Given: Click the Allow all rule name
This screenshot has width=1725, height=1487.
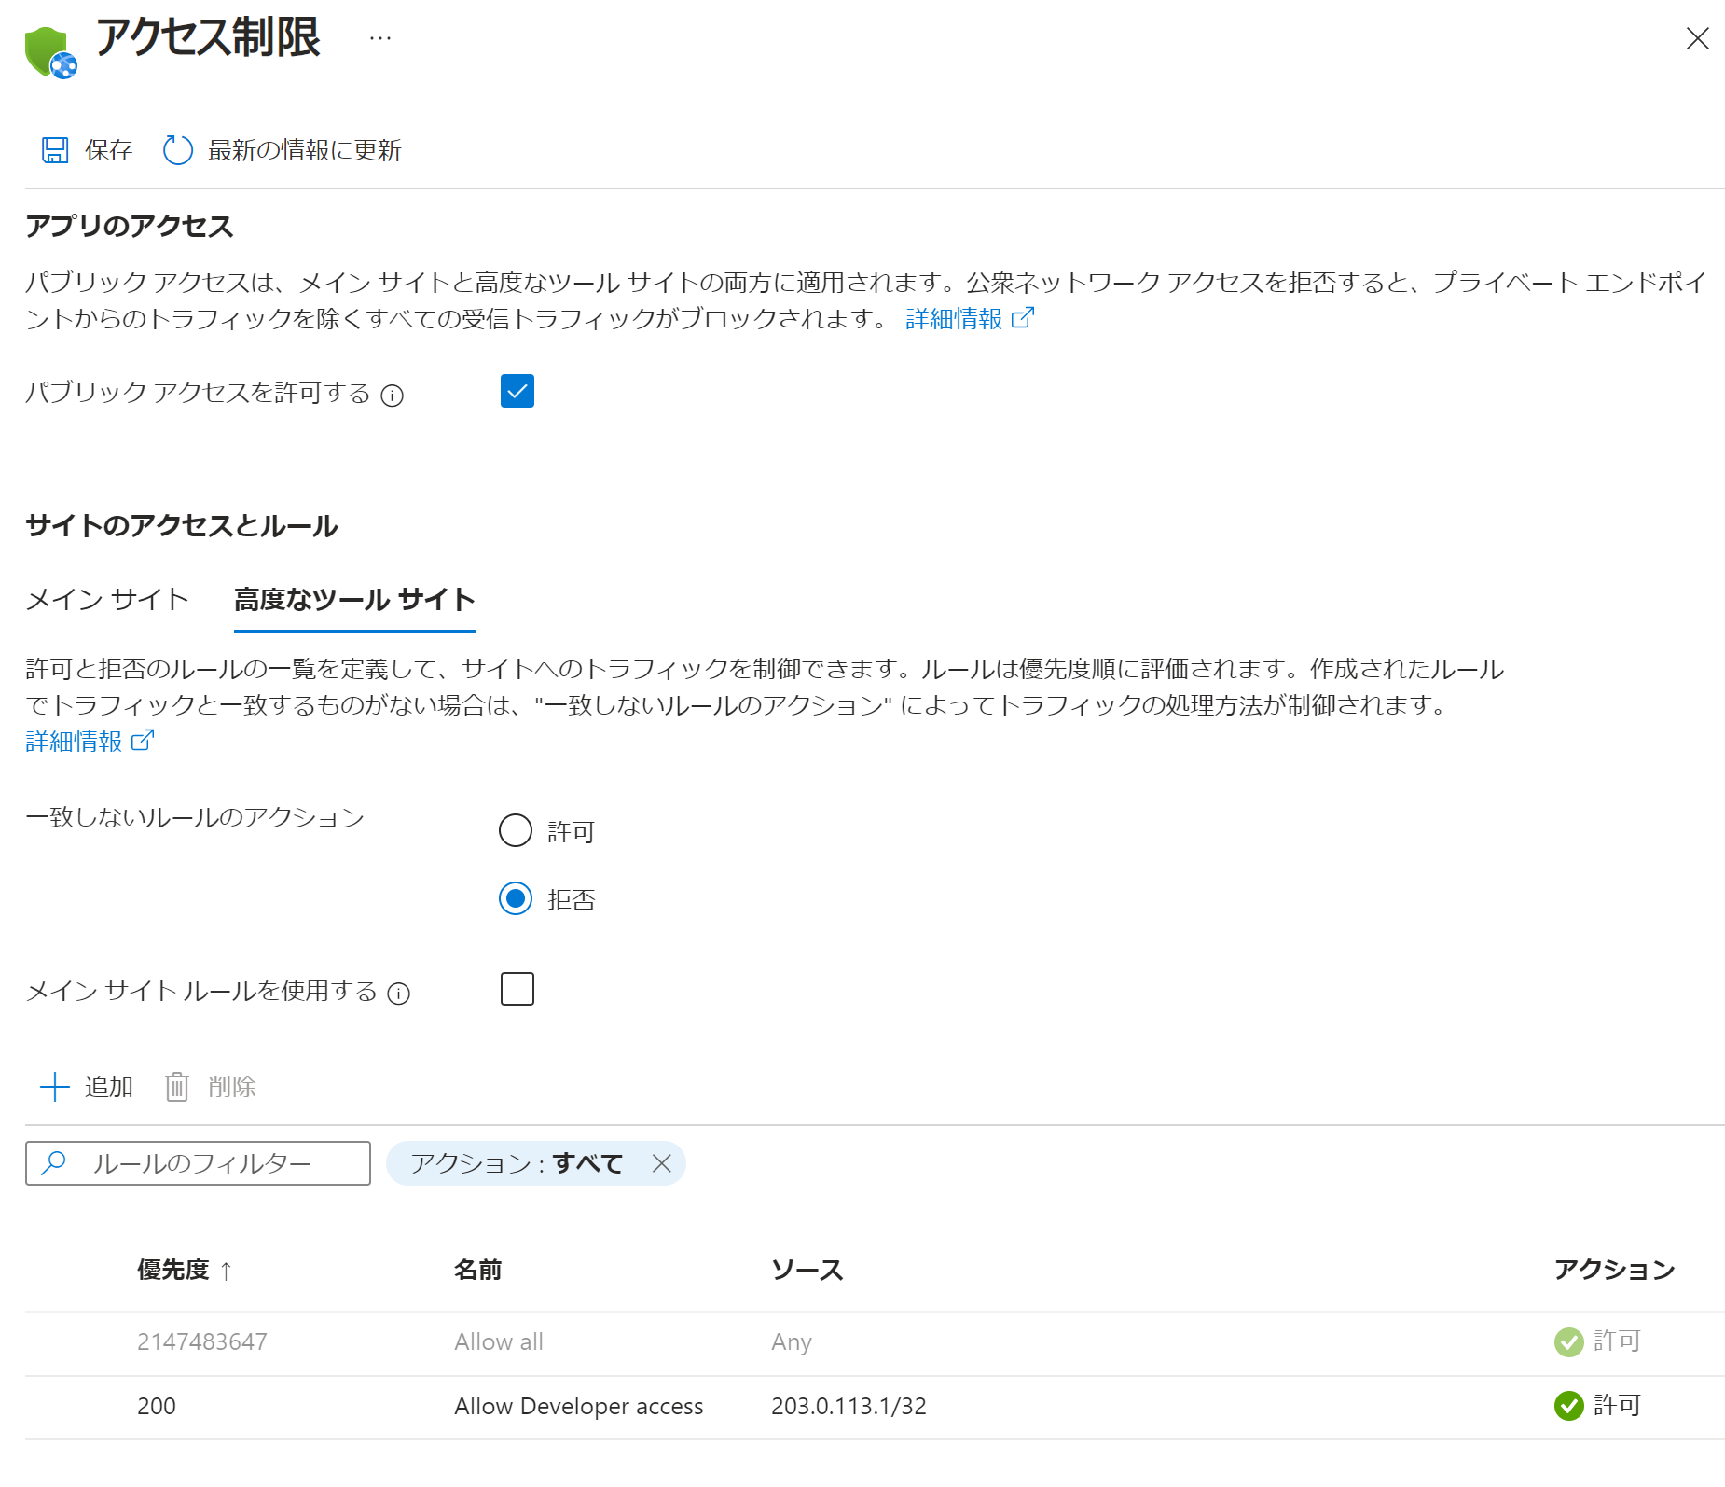Looking at the screenshot, I should pyautogui.click(x=499, y=1342).
